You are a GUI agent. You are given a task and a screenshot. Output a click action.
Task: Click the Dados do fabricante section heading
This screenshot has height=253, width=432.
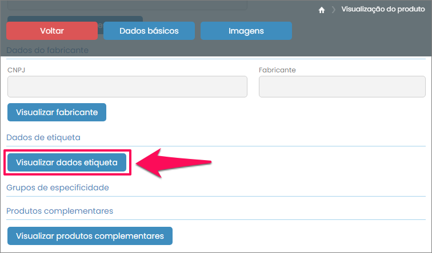point(47,50)
